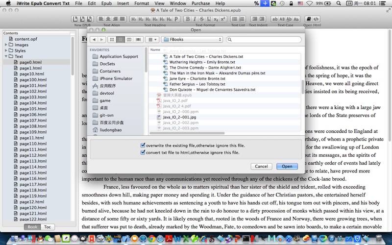
Task: Switch Open dialog to cover flow view
Action: point(138,40)
